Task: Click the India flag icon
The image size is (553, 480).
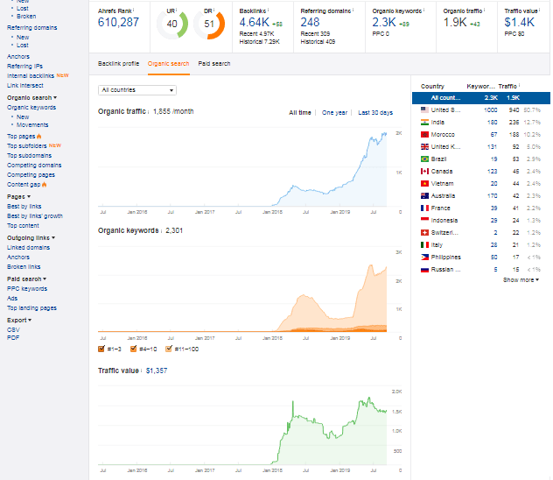Action: pyautogui.click(x=424, y=123)
